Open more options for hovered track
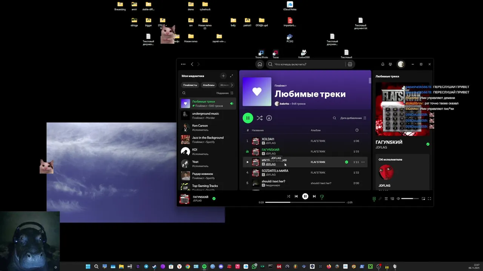Image resolution: width=483 pixels, height=271 pixels. (x=363, y=162)
